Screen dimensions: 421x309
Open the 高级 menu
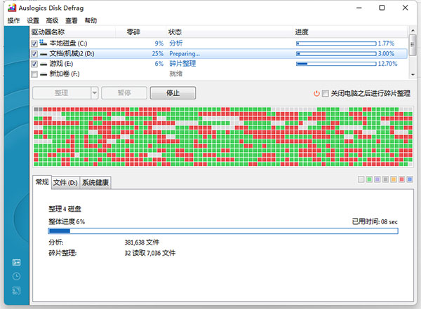coord(52,21)
